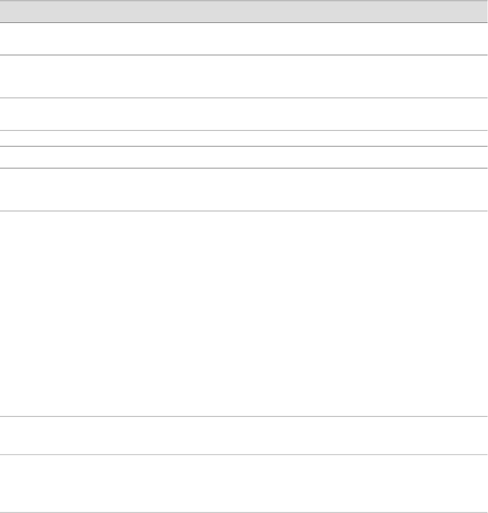The height and width of the screenshot is (513, 488).
Task: Click the dark divider below the thinnest row
Action: [x=244, y=146]
